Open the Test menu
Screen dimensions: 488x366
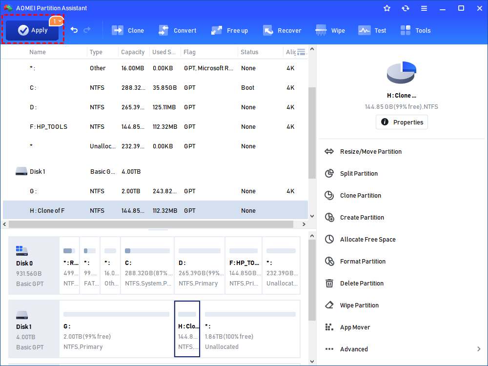[x=372, y=30]
